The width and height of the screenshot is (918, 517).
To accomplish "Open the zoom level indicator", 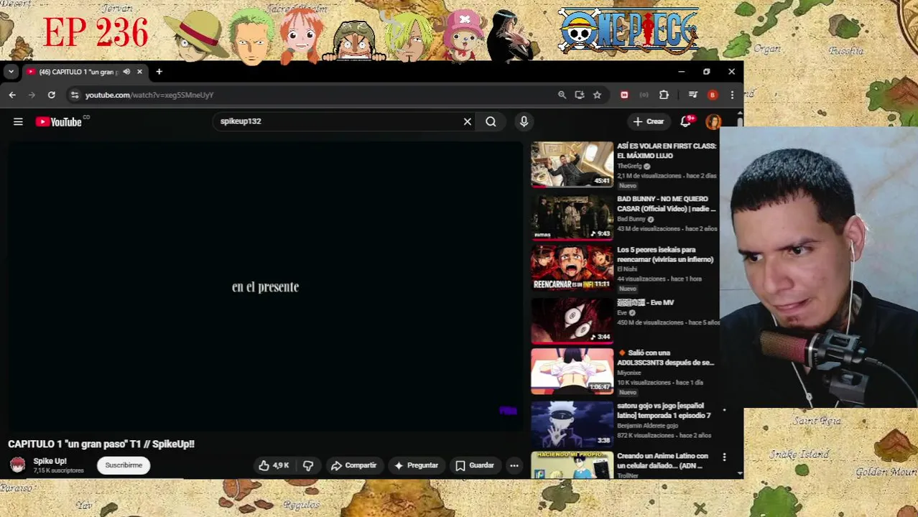I will click(562, 95).
